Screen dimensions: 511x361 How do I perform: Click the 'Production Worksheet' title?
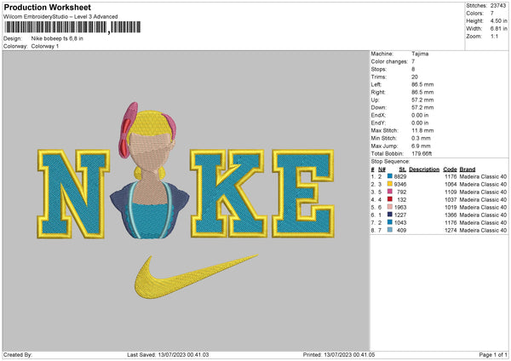(x=47, y=7)
